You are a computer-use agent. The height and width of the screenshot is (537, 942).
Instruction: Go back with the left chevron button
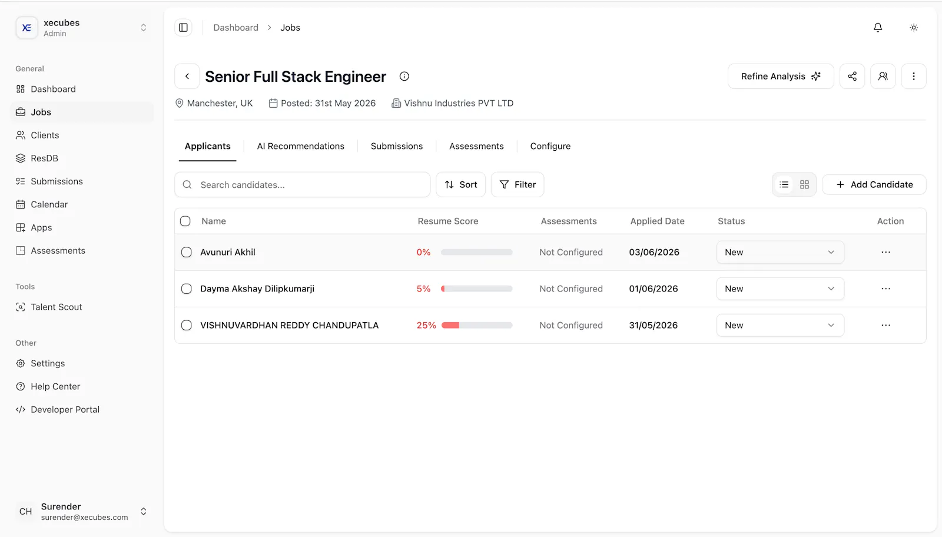point(187,77)
